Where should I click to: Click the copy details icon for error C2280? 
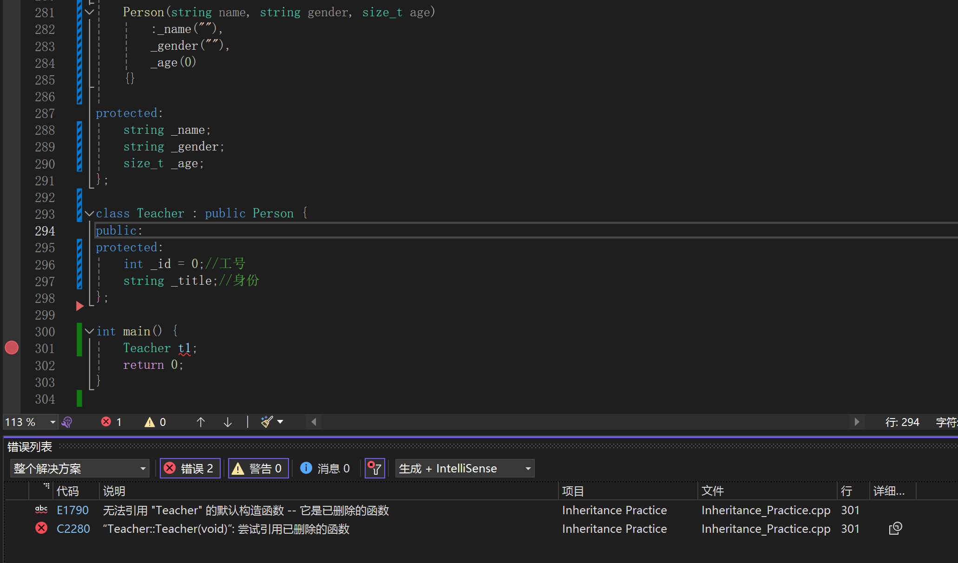(895, 529)
